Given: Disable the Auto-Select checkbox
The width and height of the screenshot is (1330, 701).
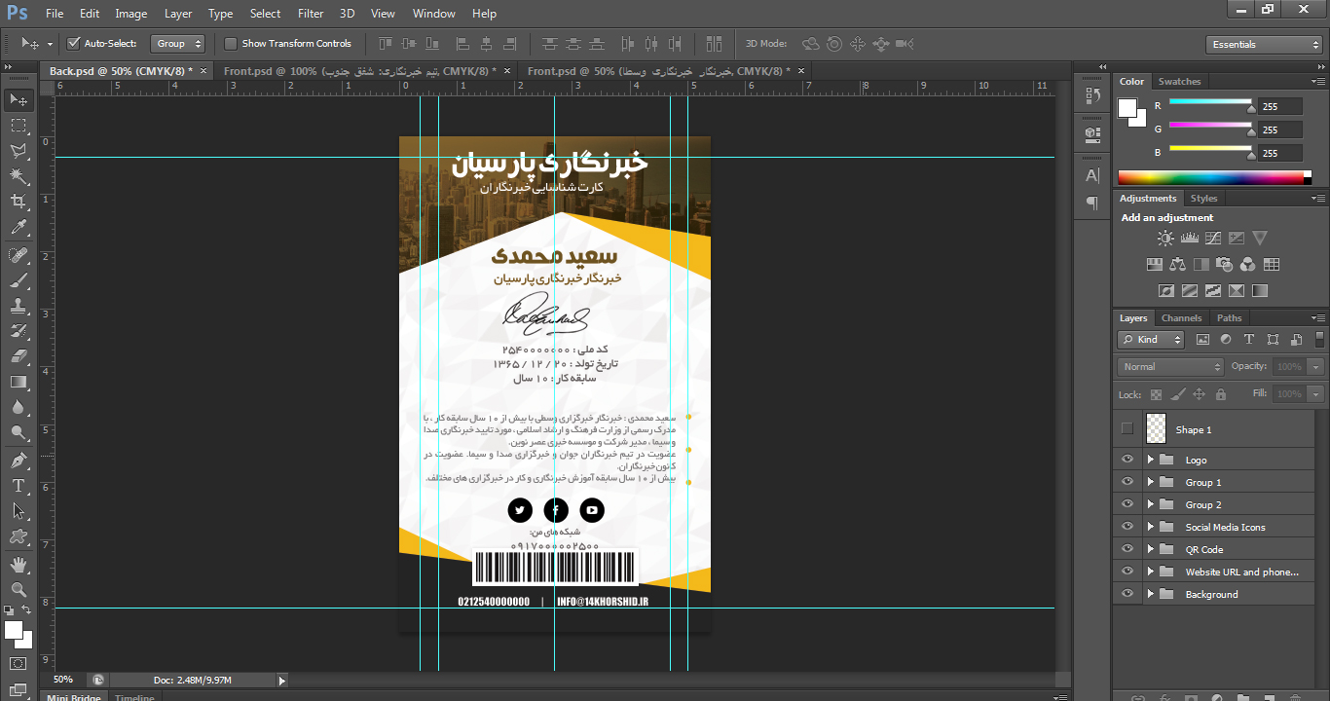Looking at the screenshot, I should click(x=74, y=43).
